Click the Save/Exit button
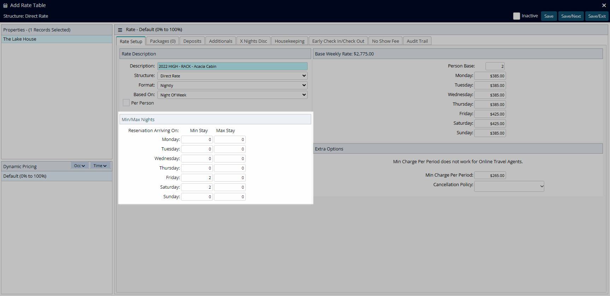The image size is (610, 296). 597,16
